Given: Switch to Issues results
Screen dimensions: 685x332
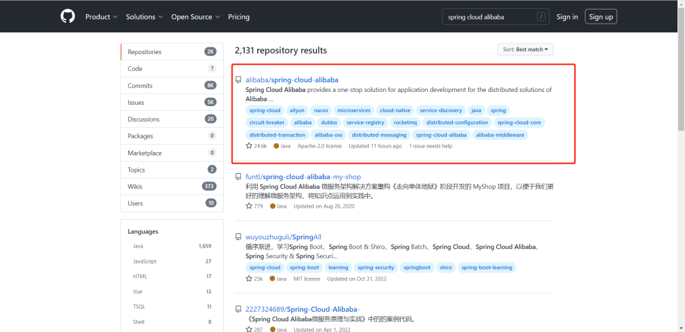Looking at the screenshot, I should click(x=172, y=102).
